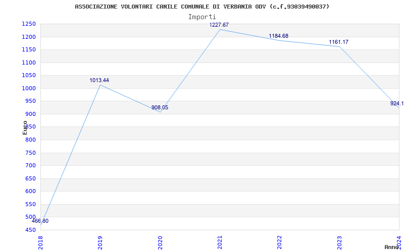404x252 pixels.
Task: Click the 1227.67 data label
Action: tap(219, 25)
